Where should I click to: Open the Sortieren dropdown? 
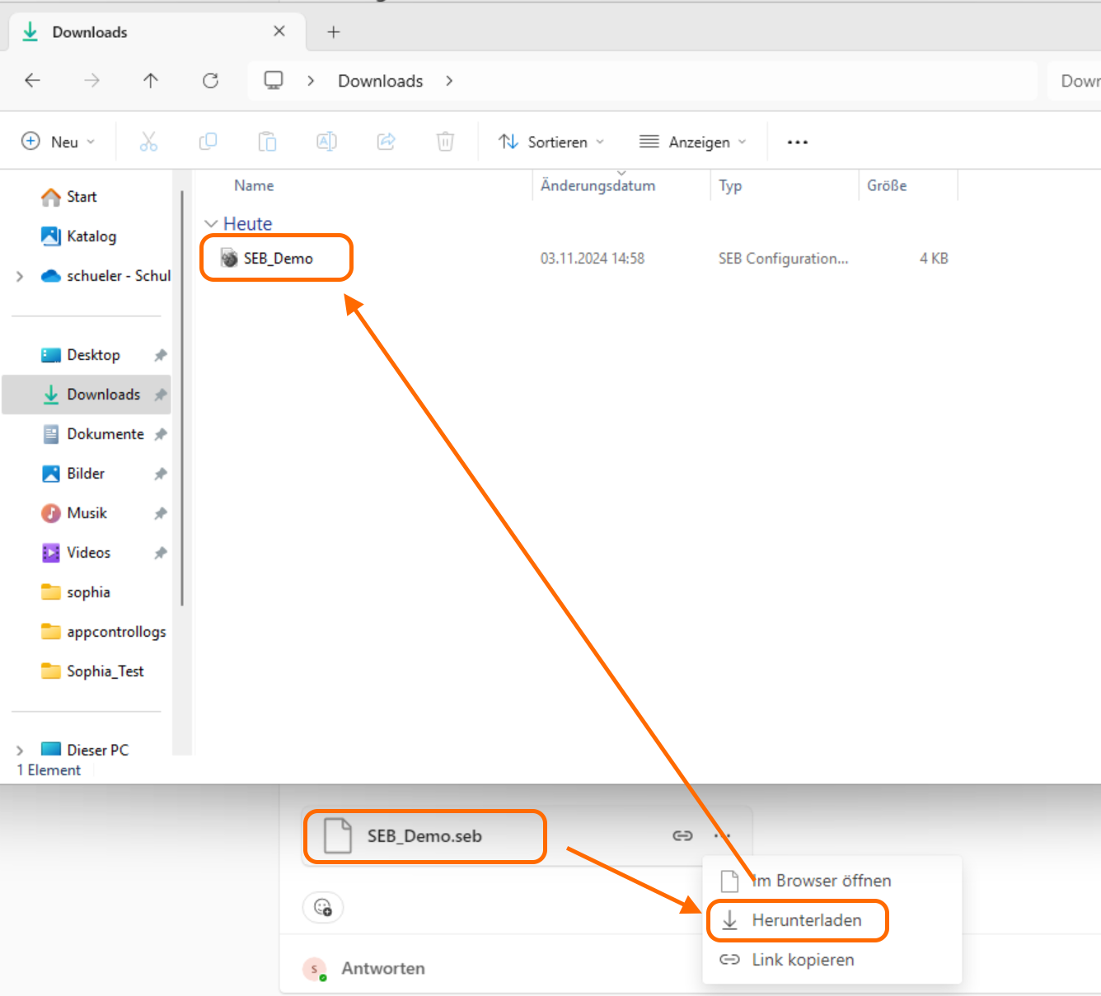[551, 142]
